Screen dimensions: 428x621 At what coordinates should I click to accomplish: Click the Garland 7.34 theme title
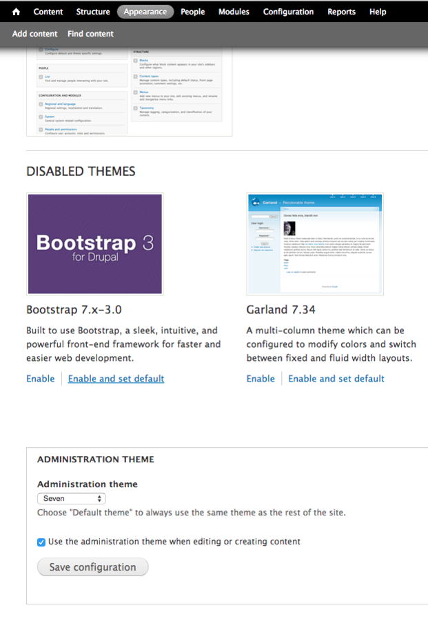click(281, 310)
